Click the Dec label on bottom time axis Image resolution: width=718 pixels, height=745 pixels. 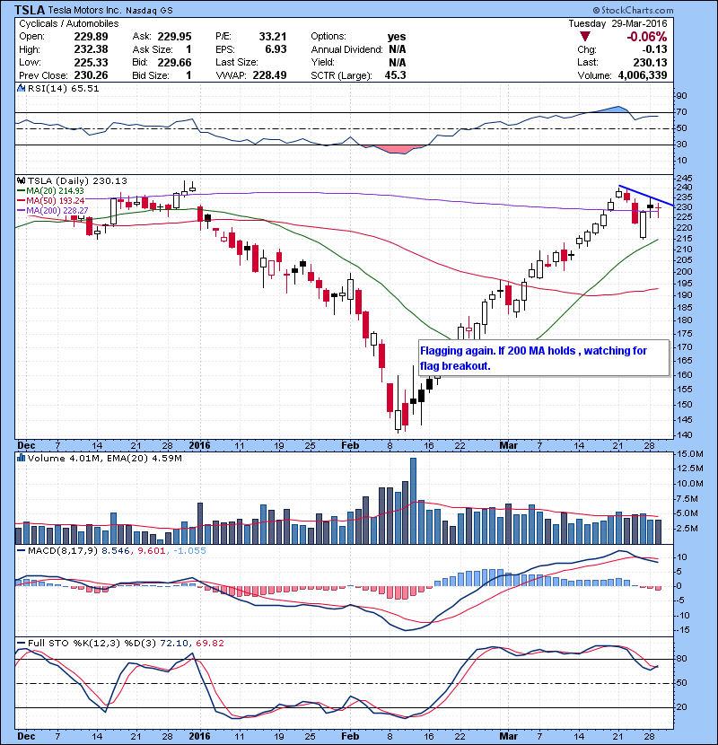[x=26, y=736]
